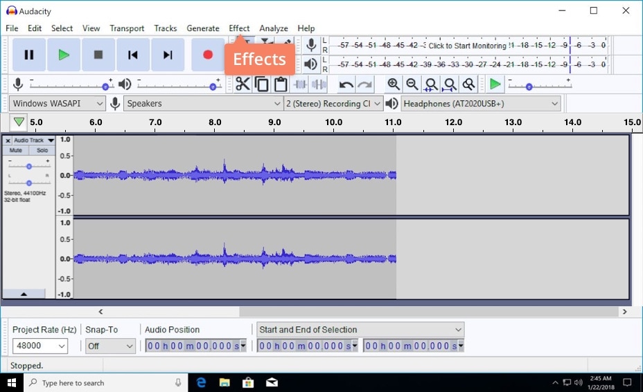Open the Tracks menu

(166, 28)
